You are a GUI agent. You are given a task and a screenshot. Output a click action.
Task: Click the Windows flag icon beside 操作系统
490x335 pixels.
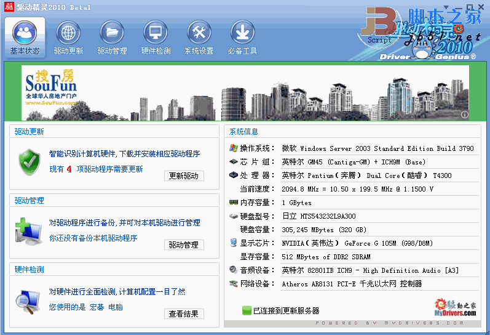tap(234, 148)
